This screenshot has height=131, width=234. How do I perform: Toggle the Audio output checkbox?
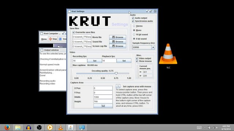click(133, 18)
